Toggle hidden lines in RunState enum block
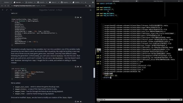 [x=81, y=17]
